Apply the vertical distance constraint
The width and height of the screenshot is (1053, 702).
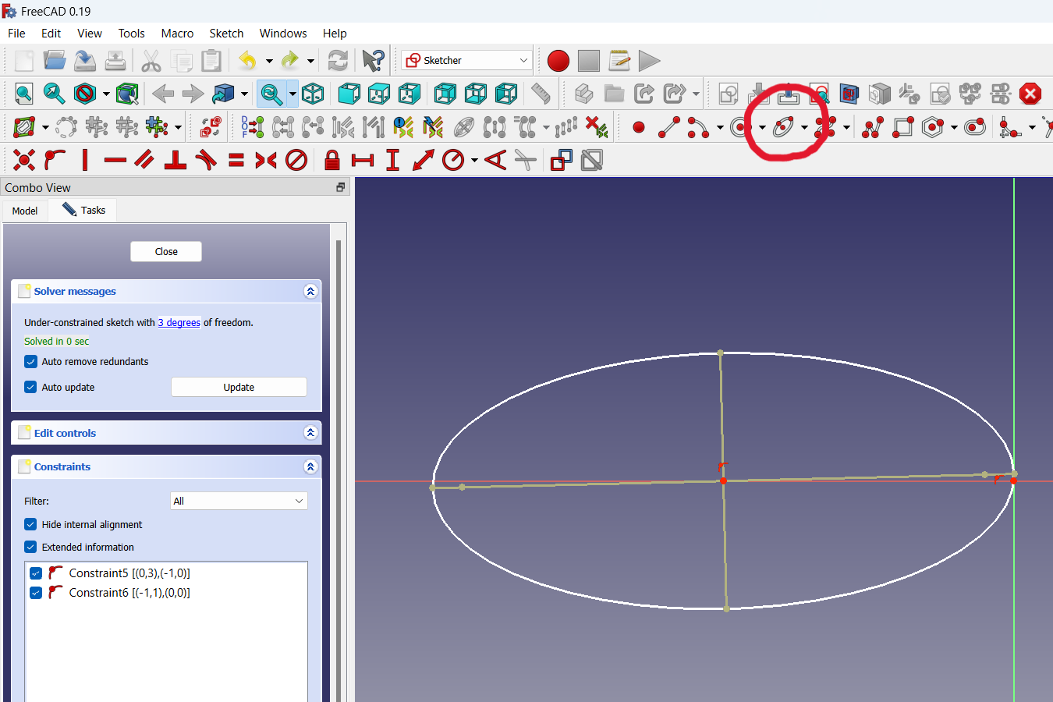point(393,161)
